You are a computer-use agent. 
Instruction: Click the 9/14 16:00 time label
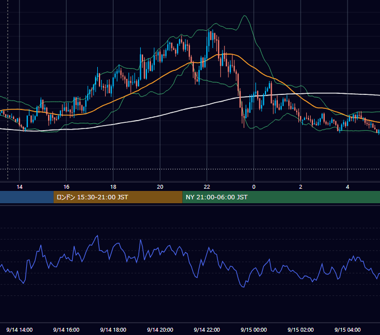point(66,329)
